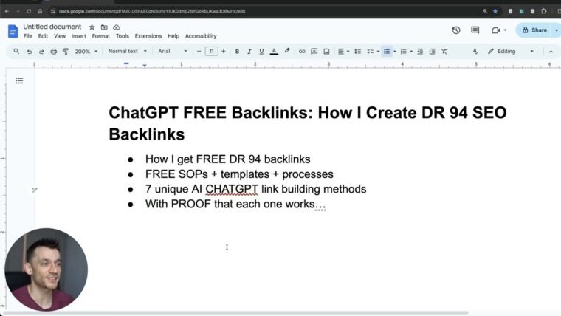Bookmark this page with the star

(495, 11)
